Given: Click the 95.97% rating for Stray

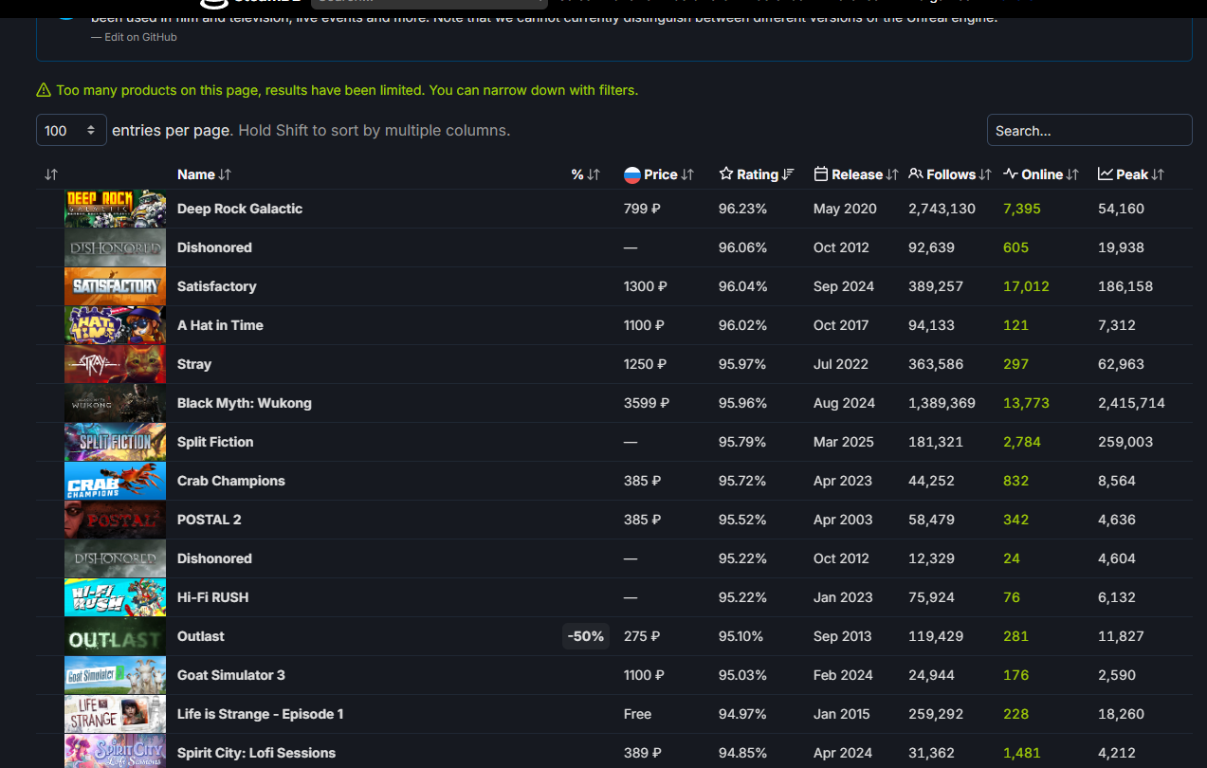Looking at the screenshot, I should 742,364.
